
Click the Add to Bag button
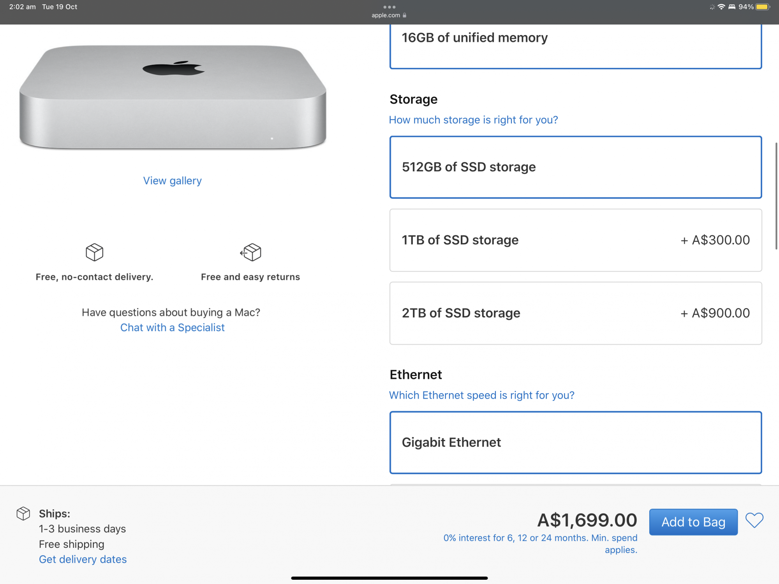click(x=693, y=522)
